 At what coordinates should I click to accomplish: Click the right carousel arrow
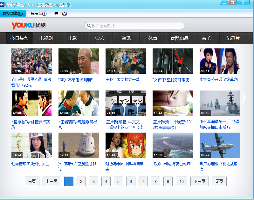click(x=244, y=99)
